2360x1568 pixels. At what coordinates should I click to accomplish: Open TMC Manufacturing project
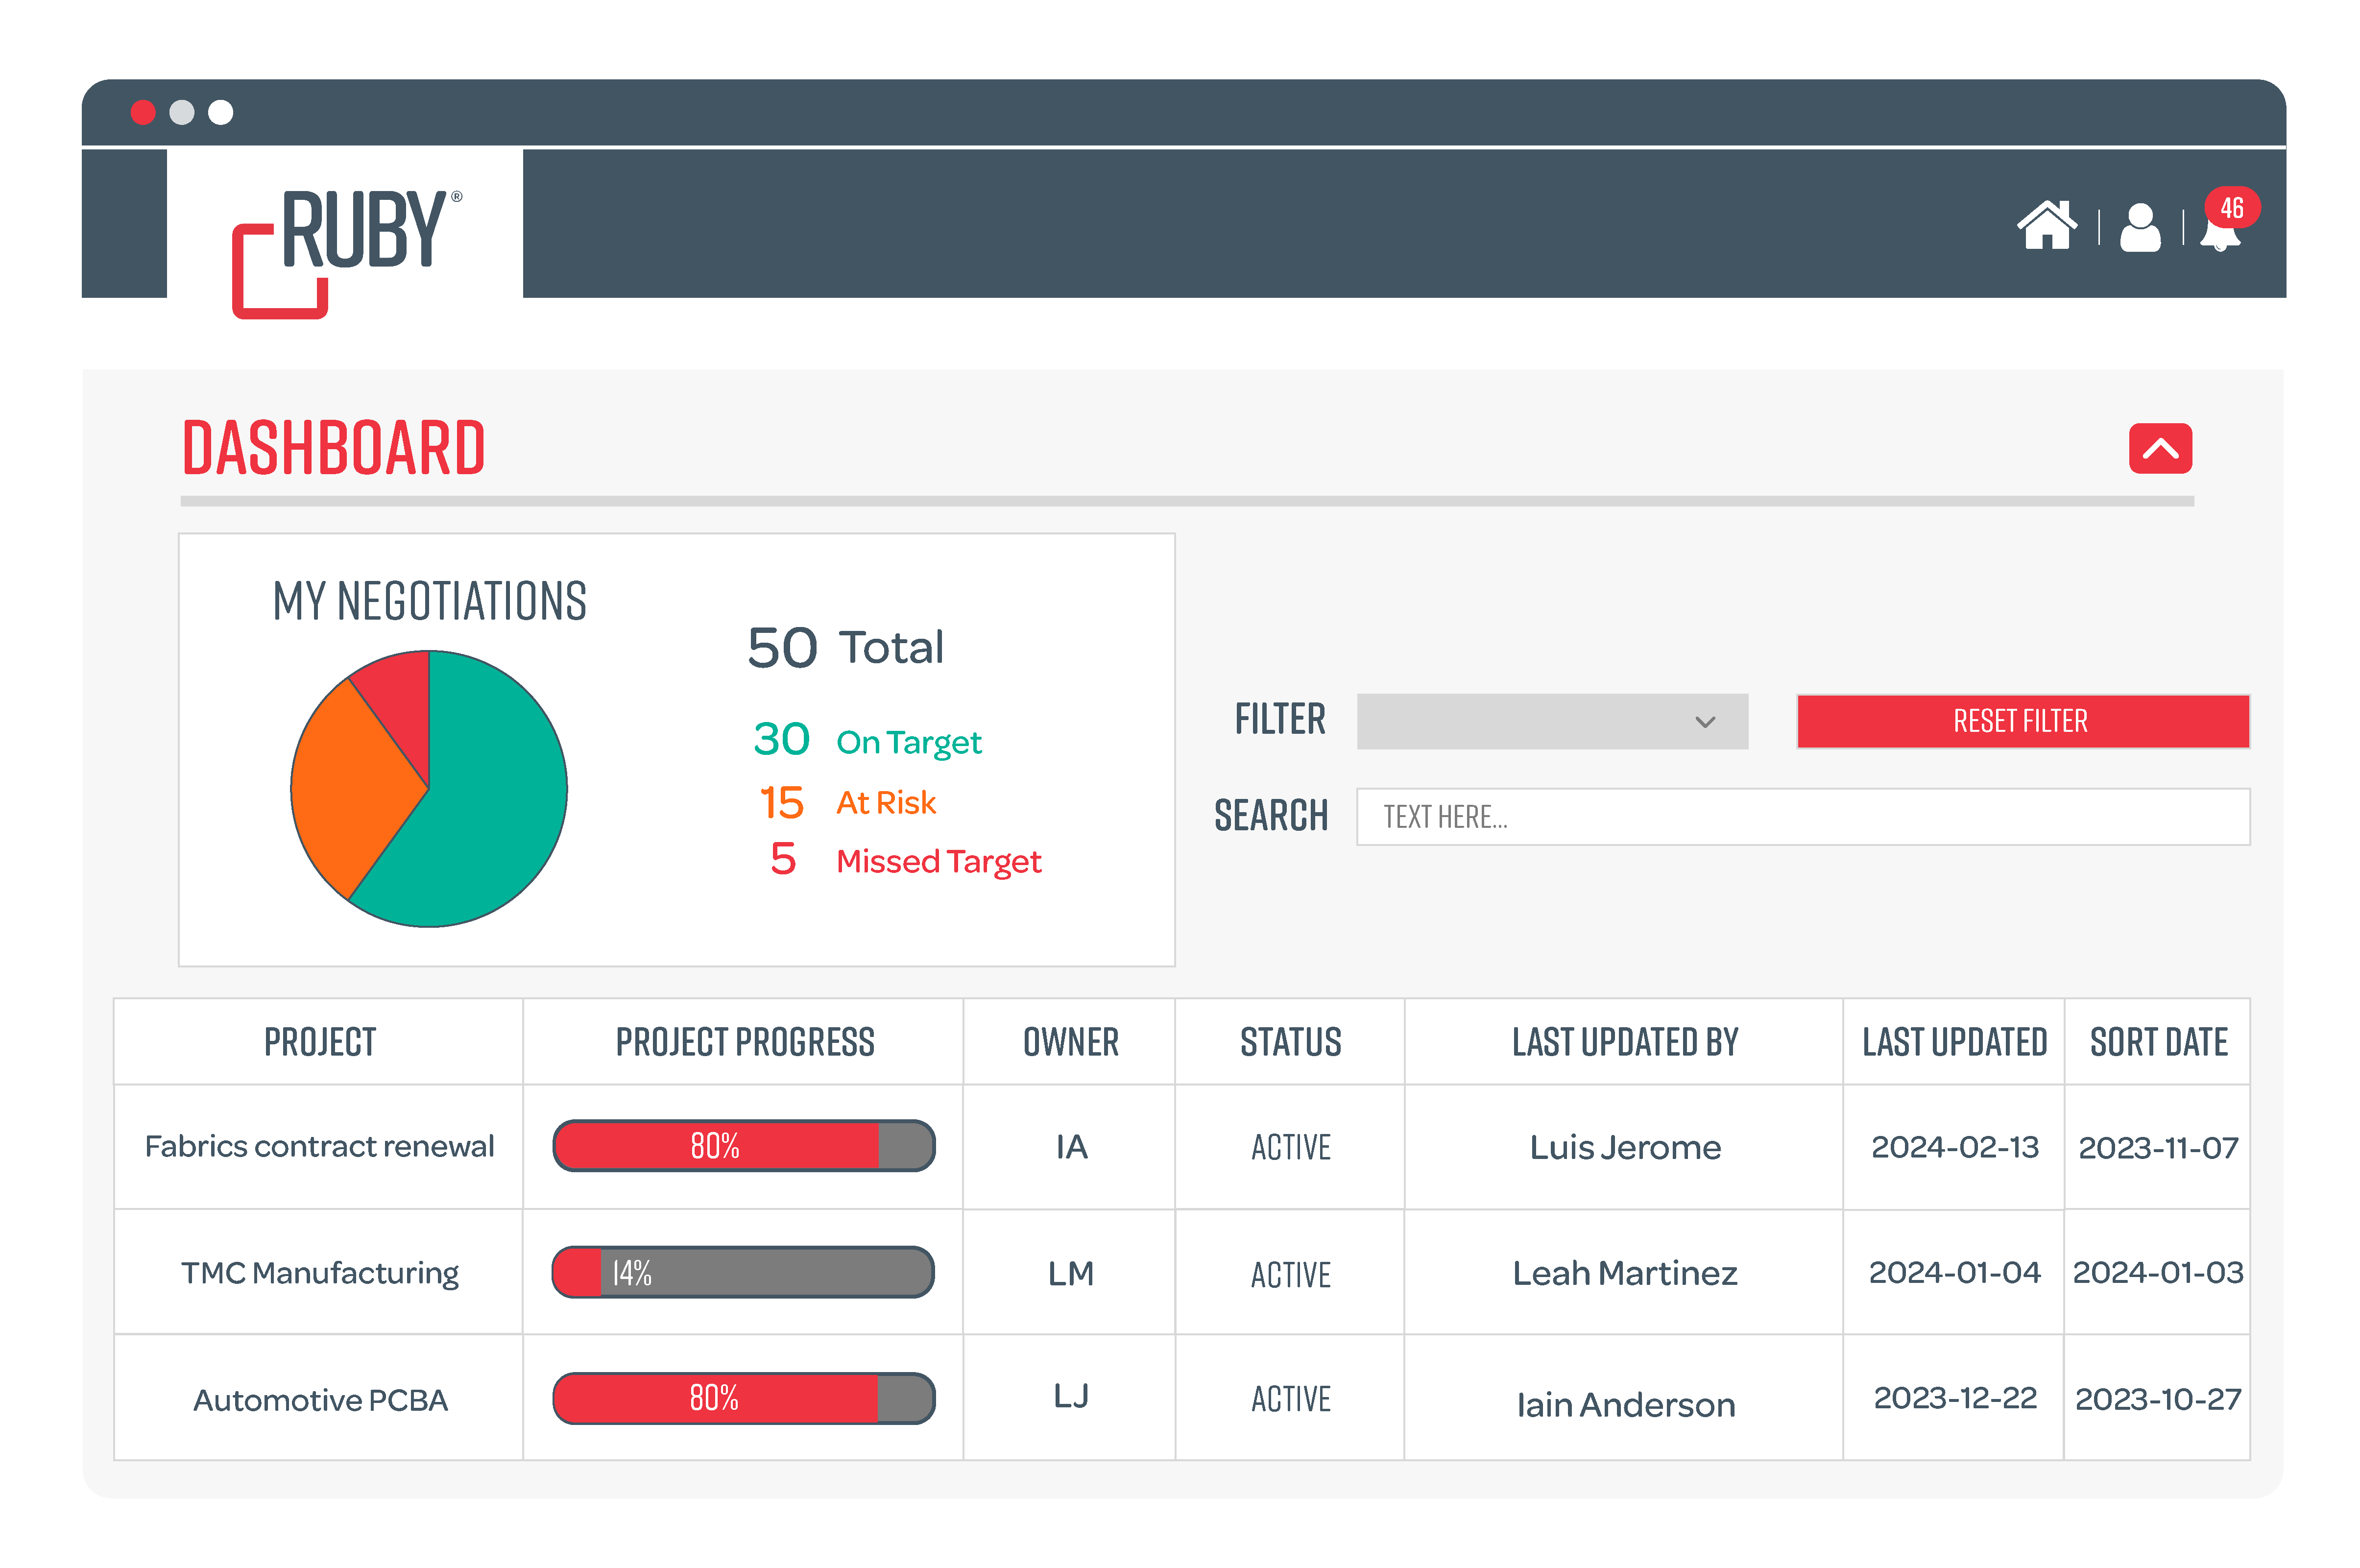coord(319,1273)
